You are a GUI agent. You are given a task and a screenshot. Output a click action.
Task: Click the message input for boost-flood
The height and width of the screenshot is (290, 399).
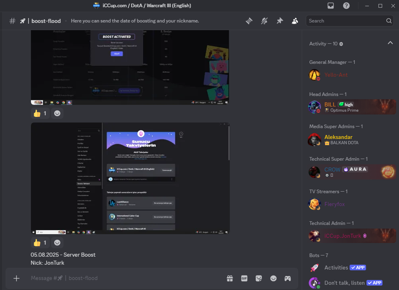(x=126, y=278)
